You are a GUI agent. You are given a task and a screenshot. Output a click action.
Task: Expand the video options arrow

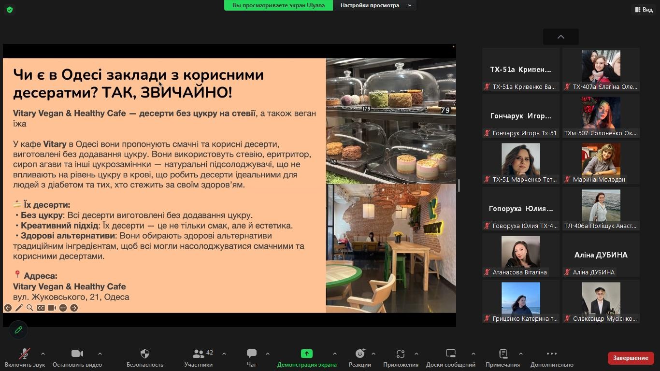[x=100, y=354]
